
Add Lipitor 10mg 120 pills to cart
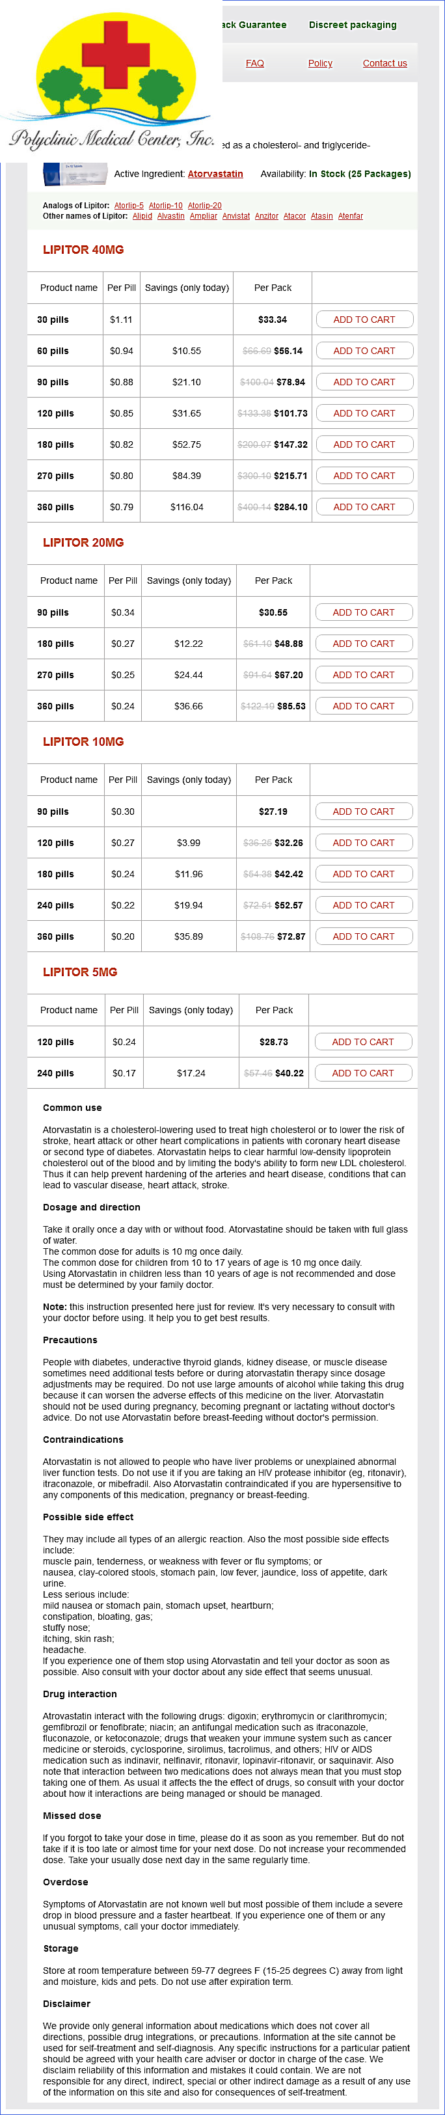[363, 842]
